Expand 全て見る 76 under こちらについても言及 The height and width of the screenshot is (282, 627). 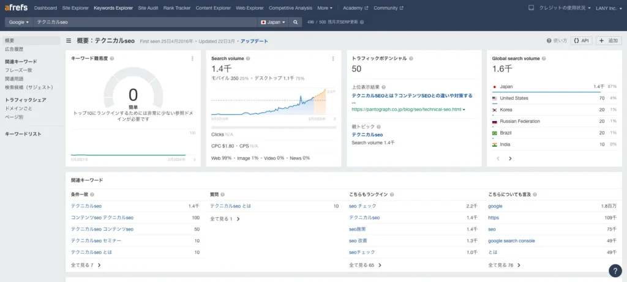pyautogui.click(x=505, y=265)
